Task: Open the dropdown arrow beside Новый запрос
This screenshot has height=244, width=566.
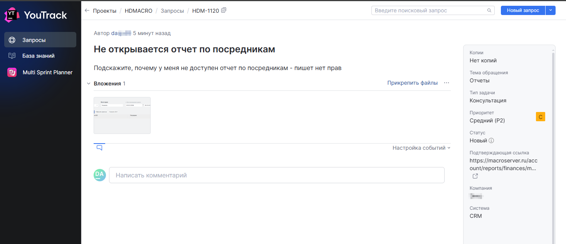Action: (551, 10)
